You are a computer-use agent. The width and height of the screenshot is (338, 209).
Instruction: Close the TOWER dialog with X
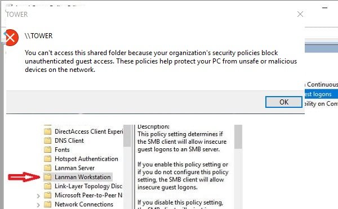(300, 14)
